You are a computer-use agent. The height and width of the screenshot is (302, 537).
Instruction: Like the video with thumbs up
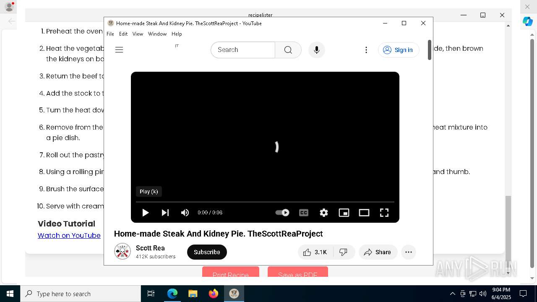coord(315,252)
